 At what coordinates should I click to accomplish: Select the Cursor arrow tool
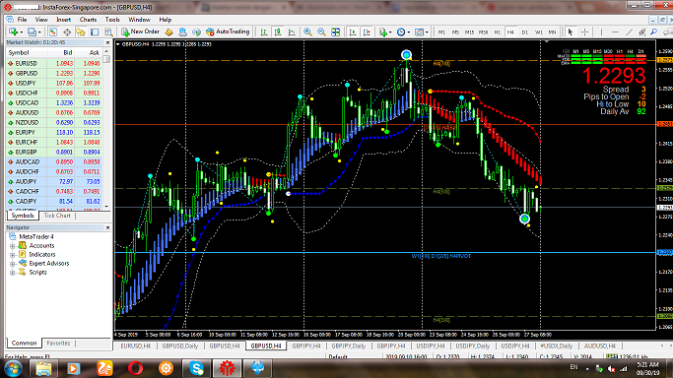tap(571, 32)
